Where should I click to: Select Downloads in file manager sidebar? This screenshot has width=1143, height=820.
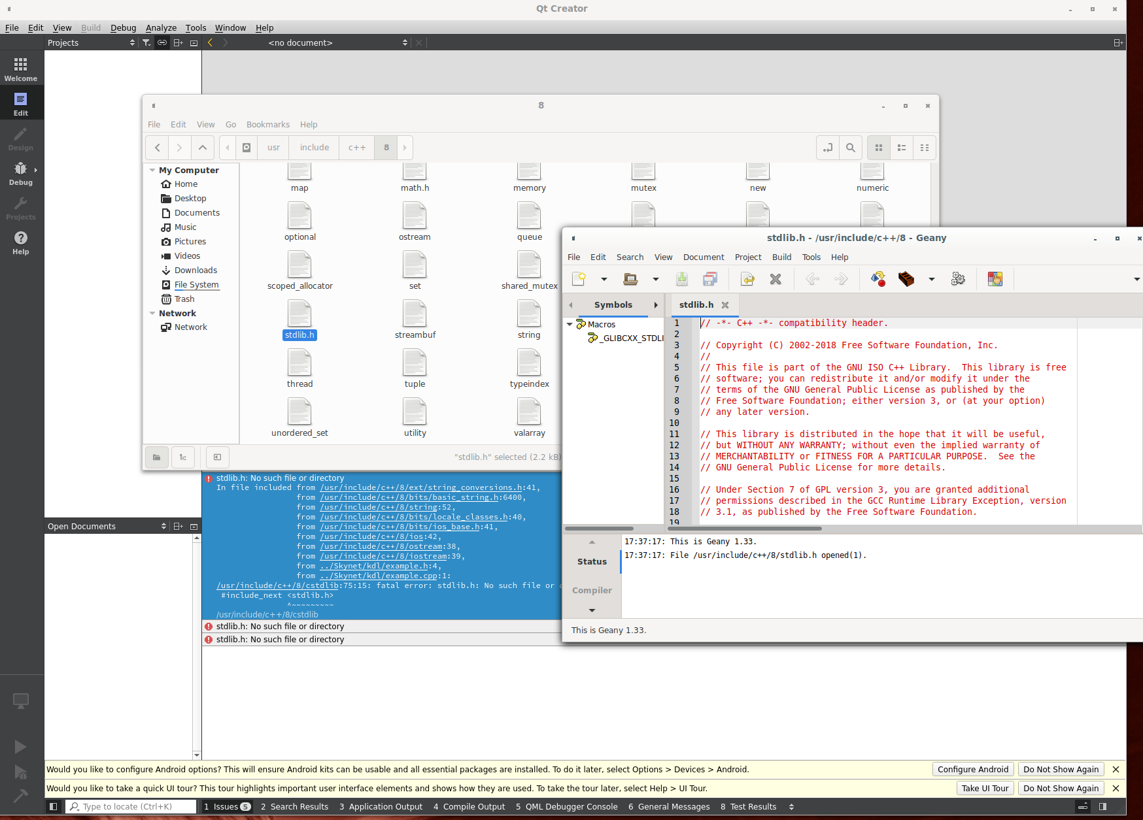[x=196, y=271]
